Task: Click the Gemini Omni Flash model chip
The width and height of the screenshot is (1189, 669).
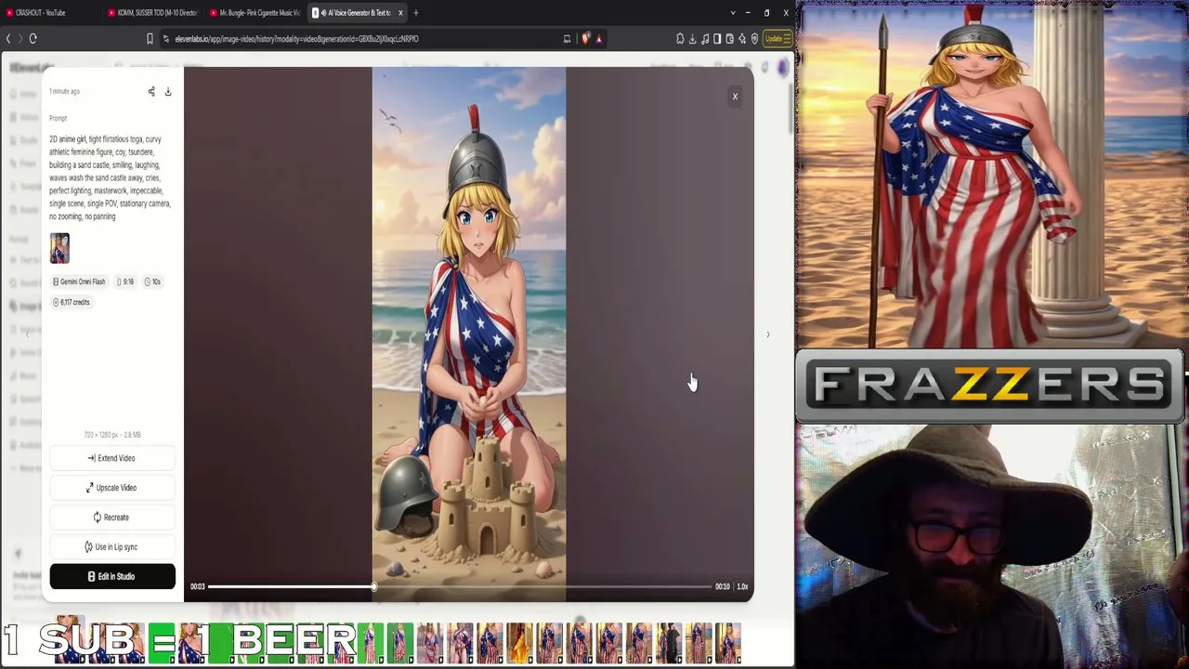Action: (x=79, y=282)
